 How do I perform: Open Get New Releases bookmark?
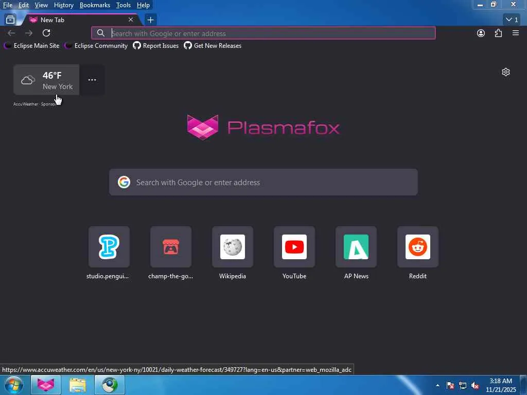213,46
